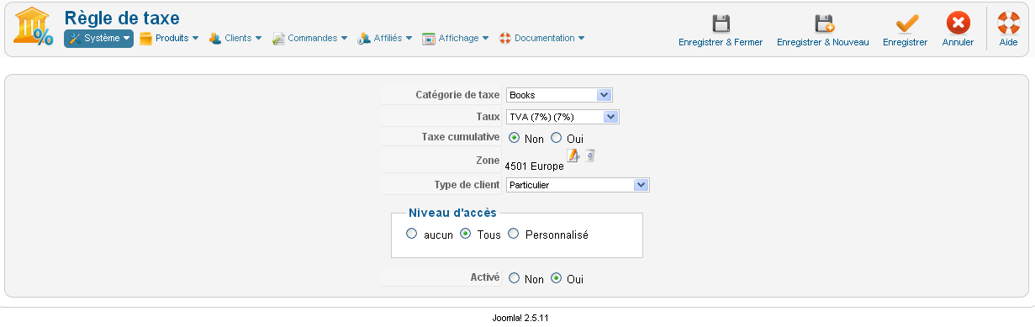
Task: Open the Affiliés menu
Action: [385, 39]
